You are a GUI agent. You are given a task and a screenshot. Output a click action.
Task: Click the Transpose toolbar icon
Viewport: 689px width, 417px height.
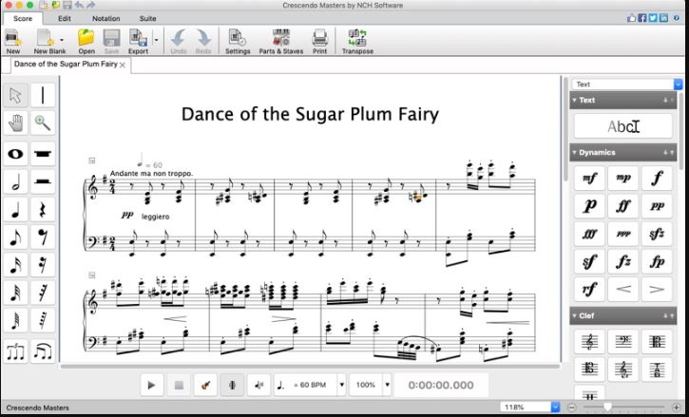[357, 42]
